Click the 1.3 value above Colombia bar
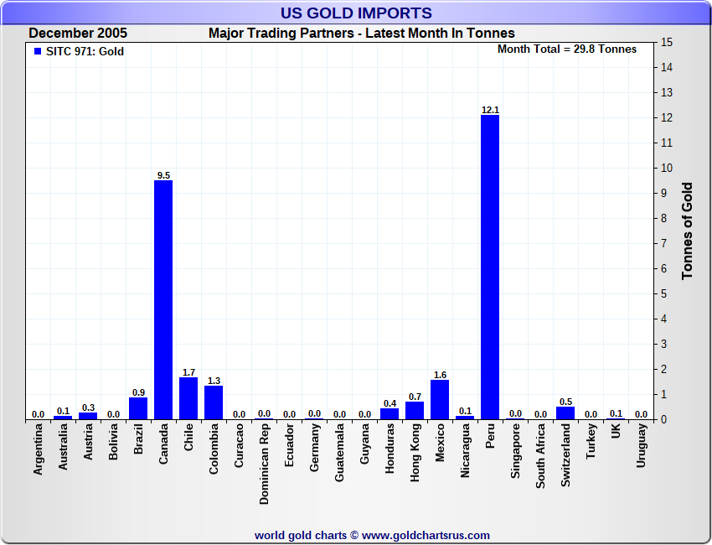This screenshot has height=545, width=712. coord(214,381)
